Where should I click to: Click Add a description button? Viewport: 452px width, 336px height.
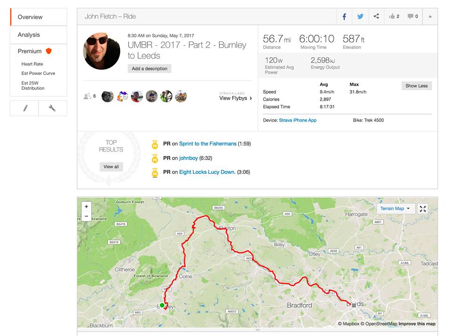(x=149, y=69)
